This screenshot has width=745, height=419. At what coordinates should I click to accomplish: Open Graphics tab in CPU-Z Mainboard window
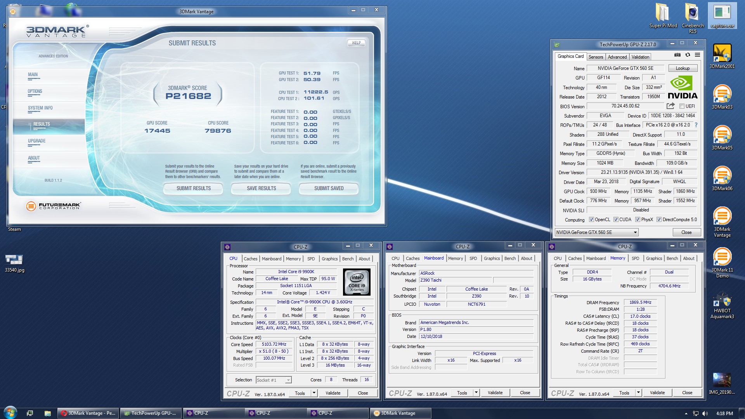point(492,258)
